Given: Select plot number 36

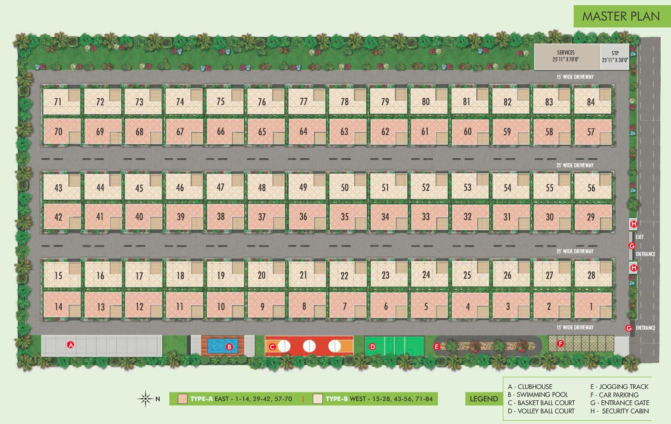Looking at the screenshot, I should point(303,217).
